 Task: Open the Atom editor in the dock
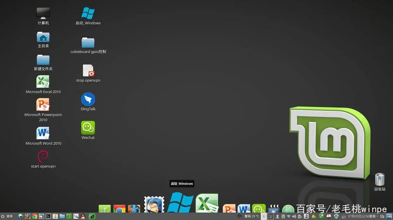point(288,209)
